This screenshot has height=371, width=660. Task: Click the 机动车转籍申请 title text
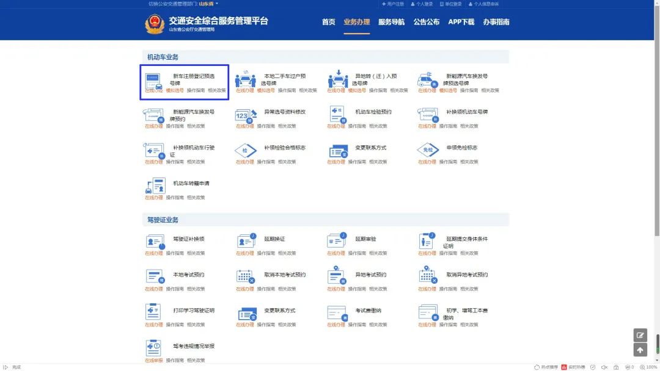[191, 183]
